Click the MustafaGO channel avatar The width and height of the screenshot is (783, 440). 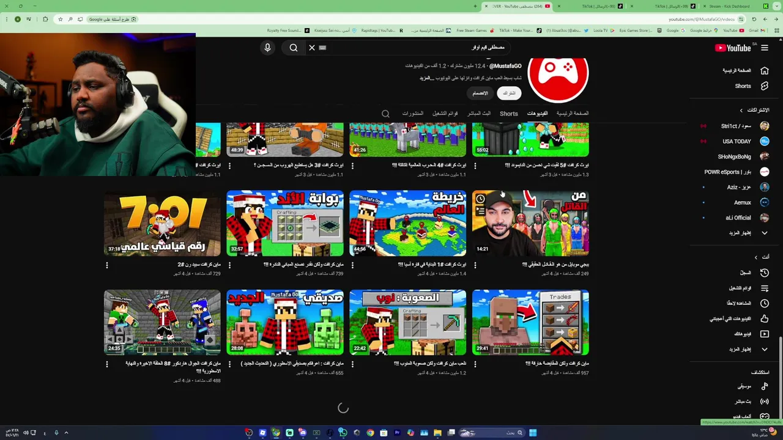tap(558, 79)
